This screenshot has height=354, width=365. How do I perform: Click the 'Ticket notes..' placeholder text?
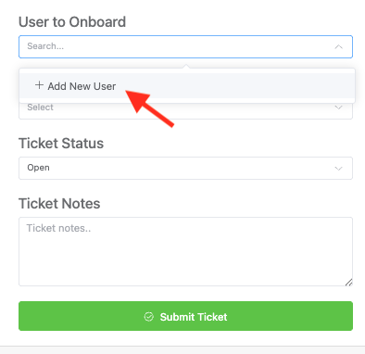point(58,228)
